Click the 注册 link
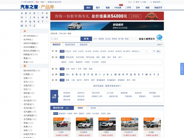This screenshot has width=184, height=138. click(144, 2)
